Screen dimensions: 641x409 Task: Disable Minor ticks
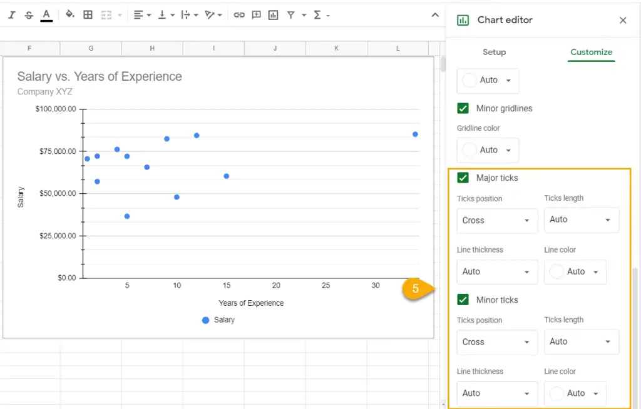[463, 300]
